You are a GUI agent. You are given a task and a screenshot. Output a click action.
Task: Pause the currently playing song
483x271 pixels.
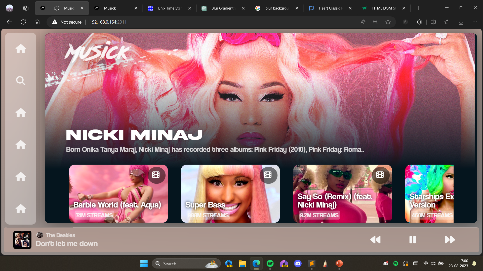click(413, 240)
